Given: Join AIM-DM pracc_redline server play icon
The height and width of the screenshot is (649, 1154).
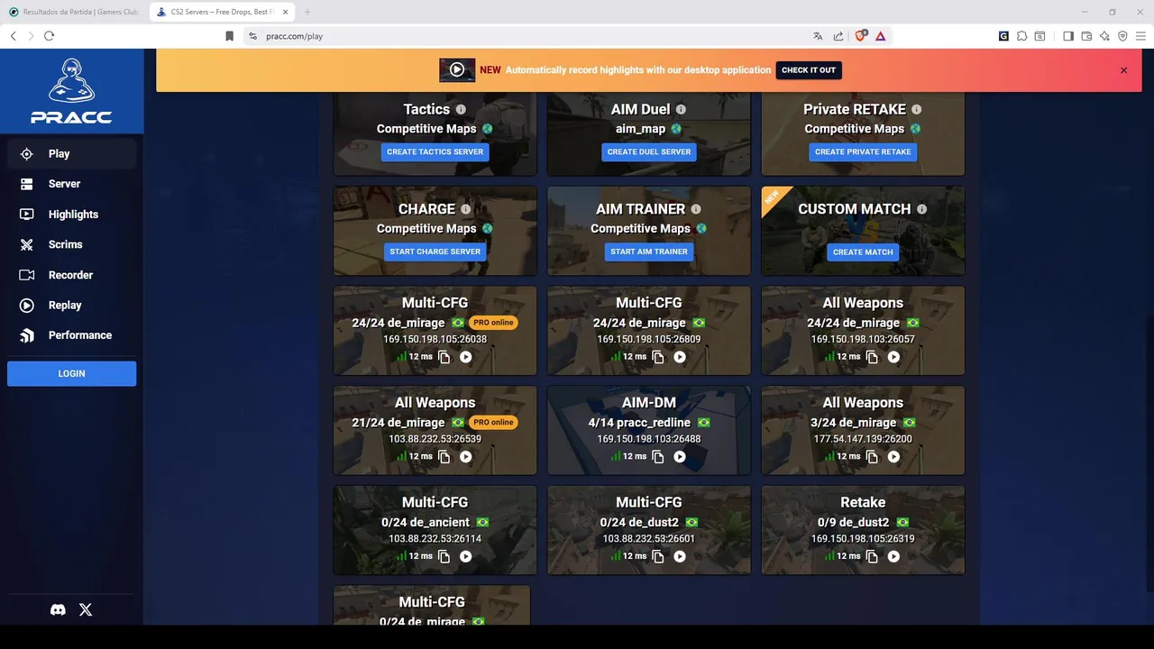Looking at the screenshot, I should pos(680,457).
